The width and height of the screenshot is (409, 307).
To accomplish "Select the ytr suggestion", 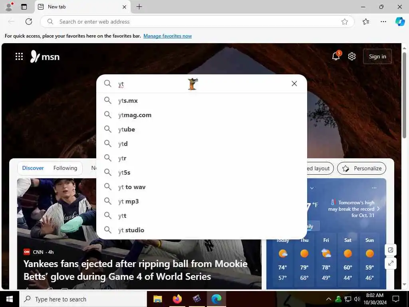I will tap(202, 158).
